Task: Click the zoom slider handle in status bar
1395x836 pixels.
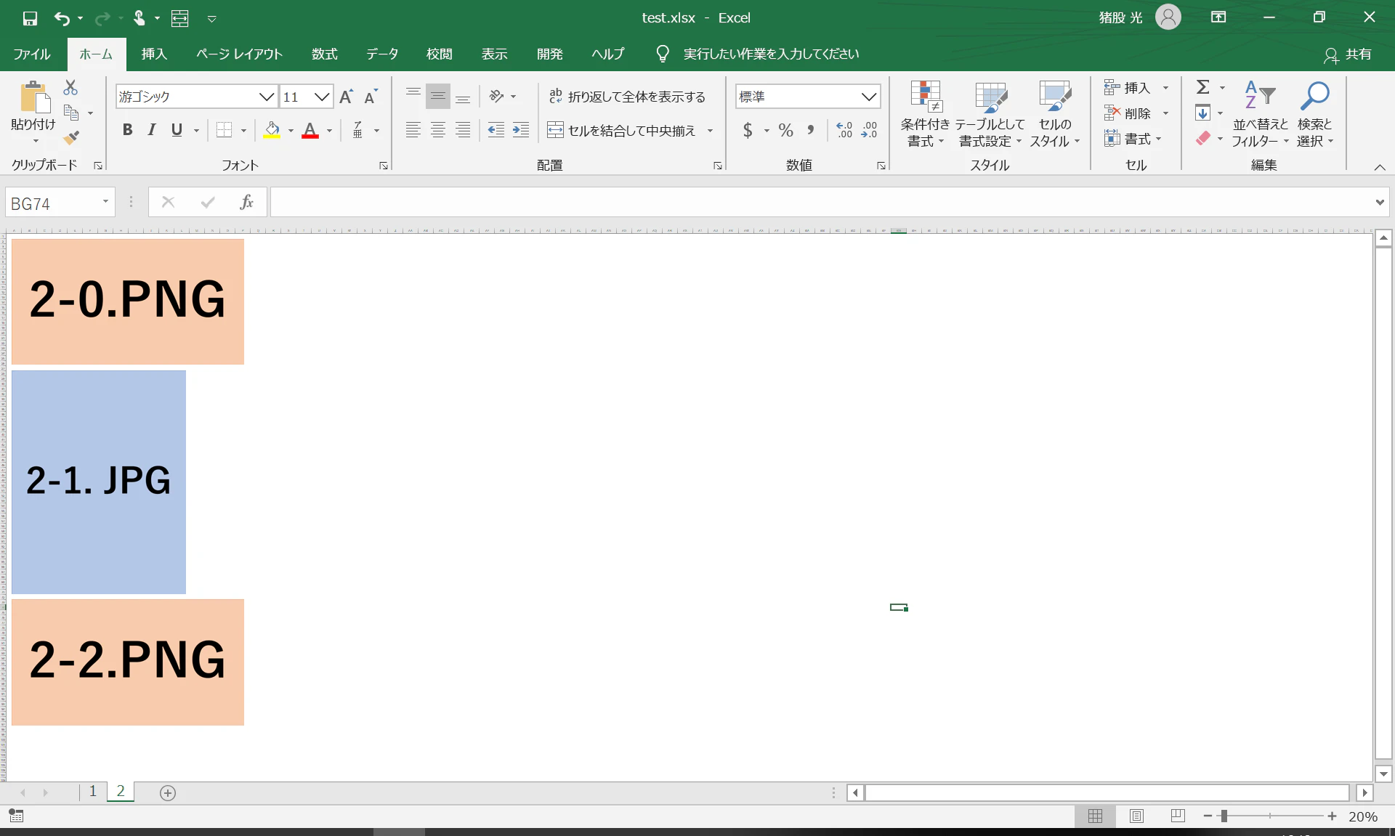Action: point(1224,816)
